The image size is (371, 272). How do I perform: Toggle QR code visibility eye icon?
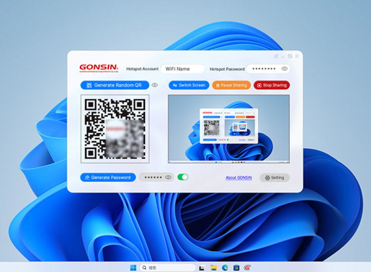pos(155,85)
